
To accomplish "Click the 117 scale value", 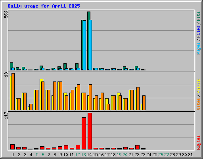I will [6, 115].
